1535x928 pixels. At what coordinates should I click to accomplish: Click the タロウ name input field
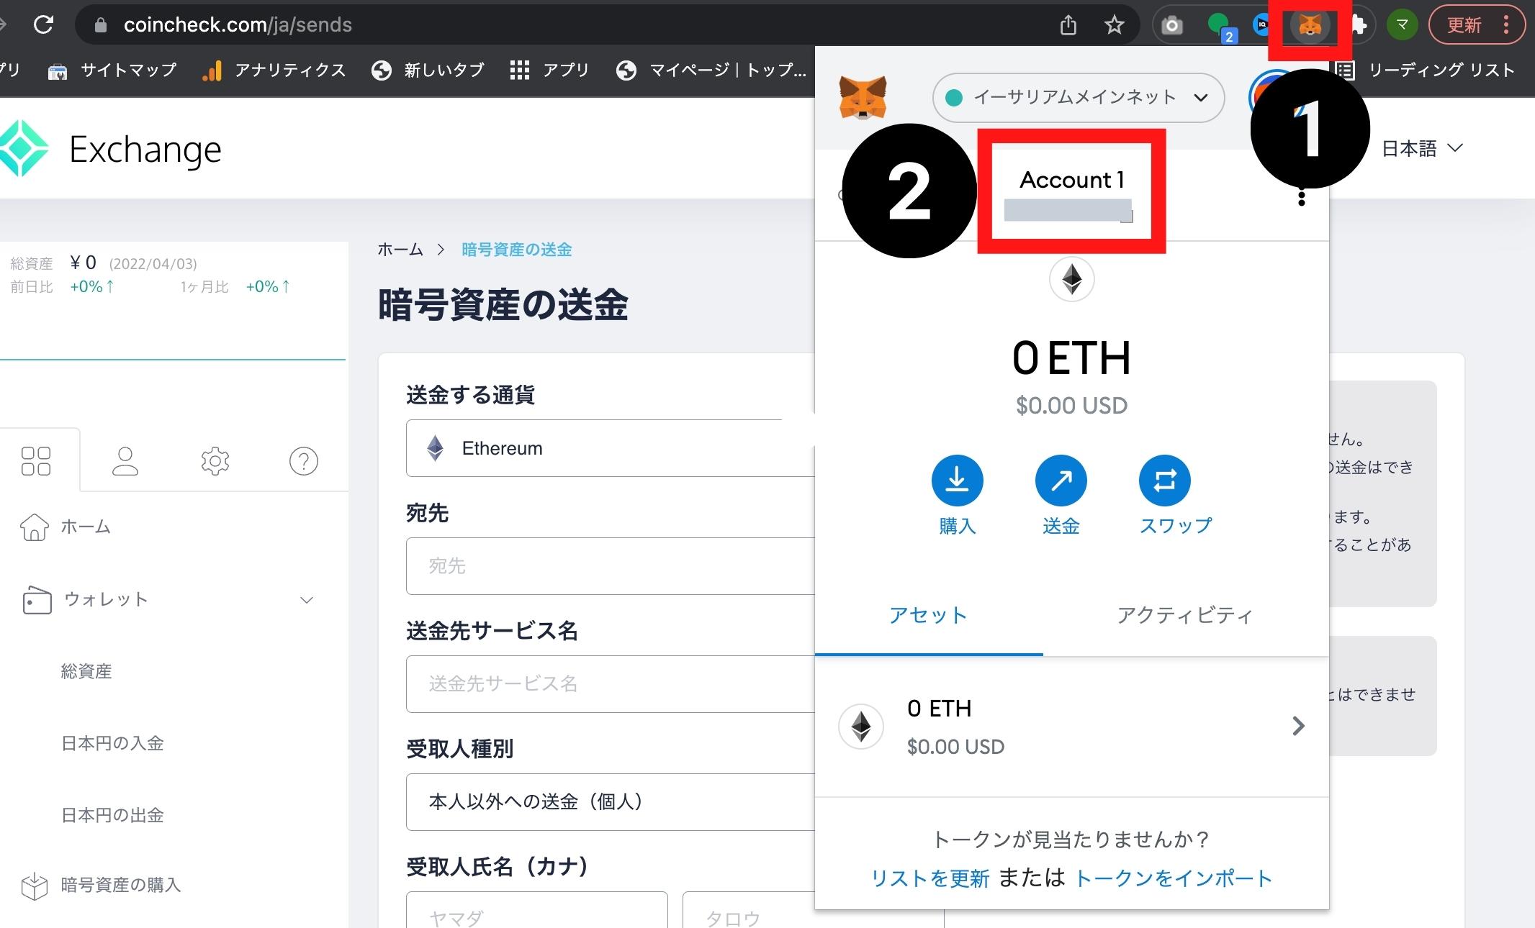coord(749,911)
